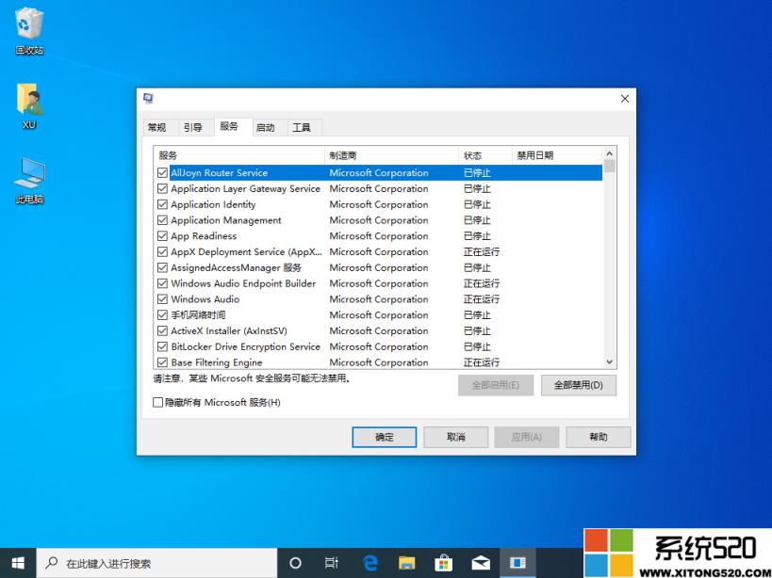Uncheck the Windows Audio service
The image size is (772, 578).
(161, 298)
